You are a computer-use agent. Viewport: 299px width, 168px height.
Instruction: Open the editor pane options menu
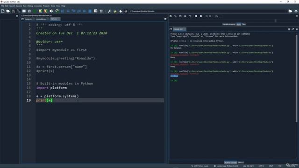(165, 19)
